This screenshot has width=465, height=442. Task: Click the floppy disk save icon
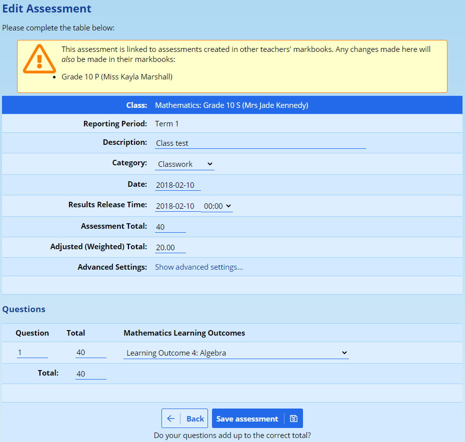pos(293,419)
